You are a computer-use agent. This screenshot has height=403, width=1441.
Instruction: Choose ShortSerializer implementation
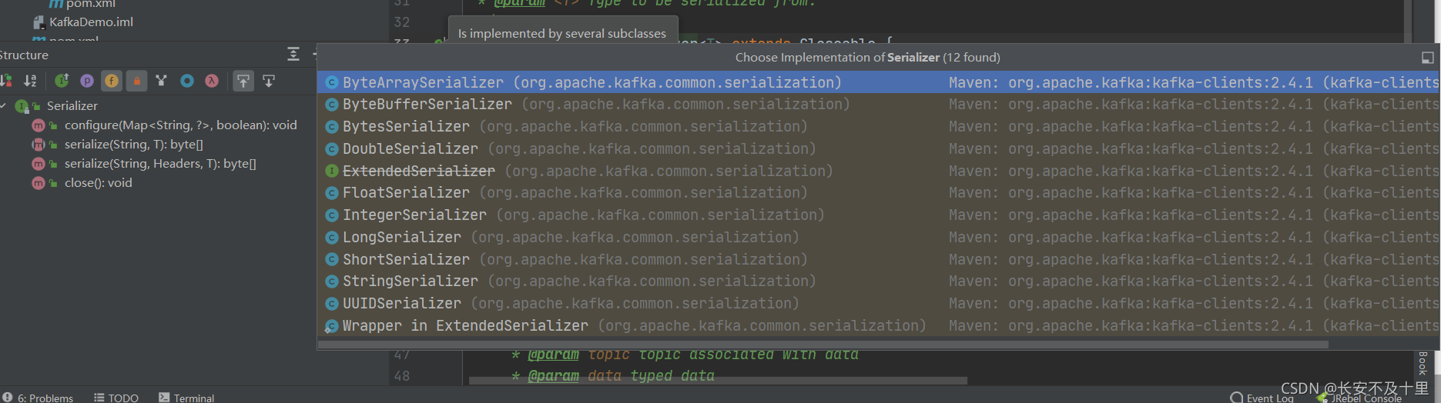(x=878, y=259)
